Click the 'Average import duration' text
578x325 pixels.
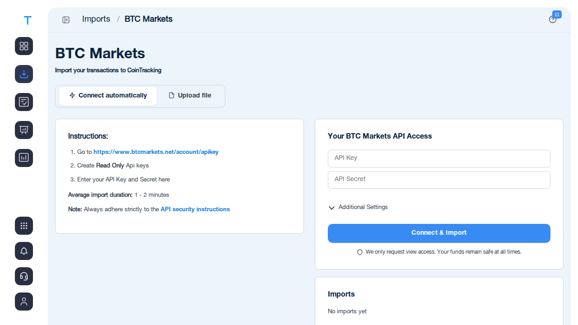point(100,195)
